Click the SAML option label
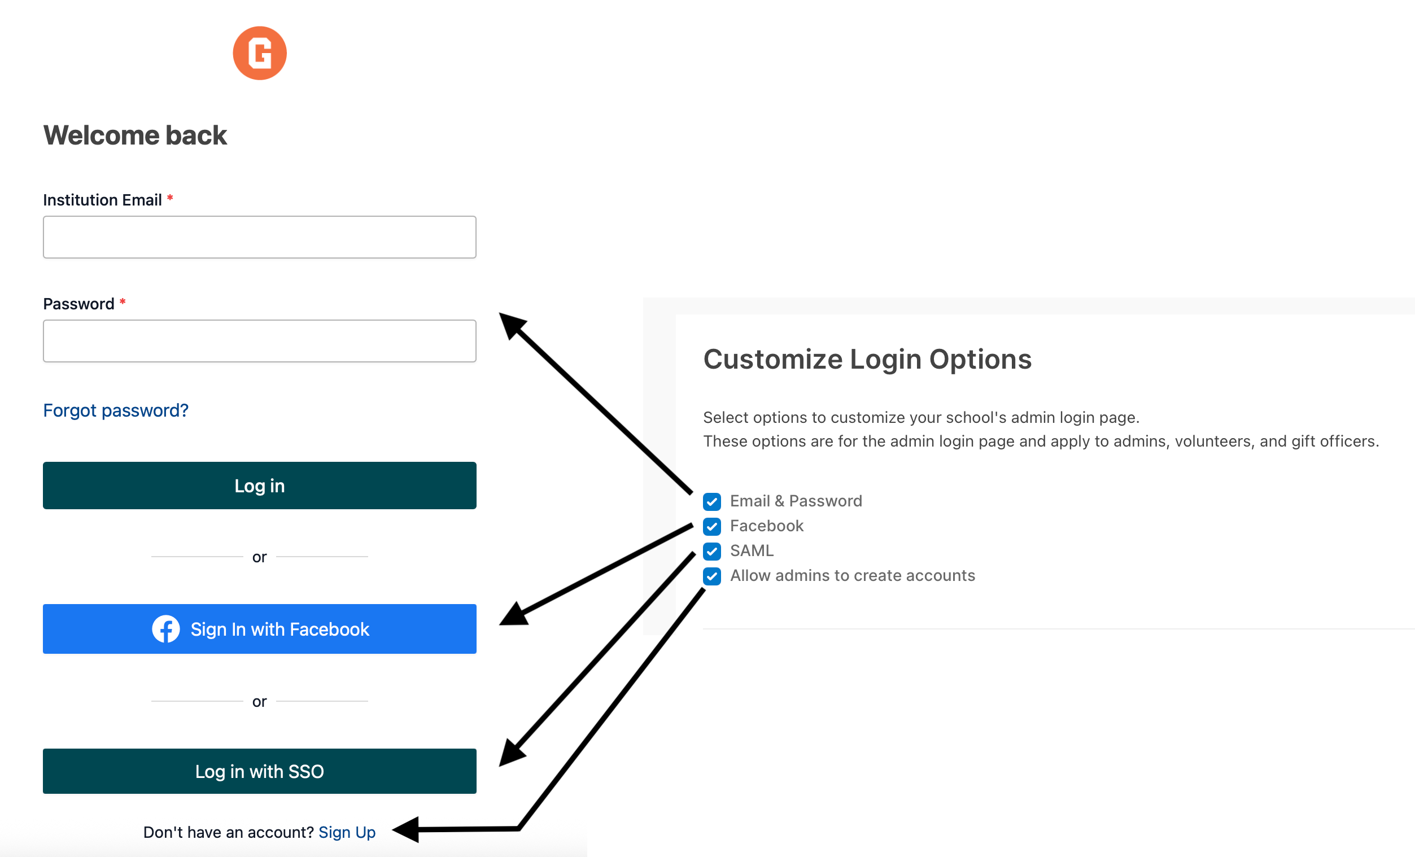 tap(752, 551)
